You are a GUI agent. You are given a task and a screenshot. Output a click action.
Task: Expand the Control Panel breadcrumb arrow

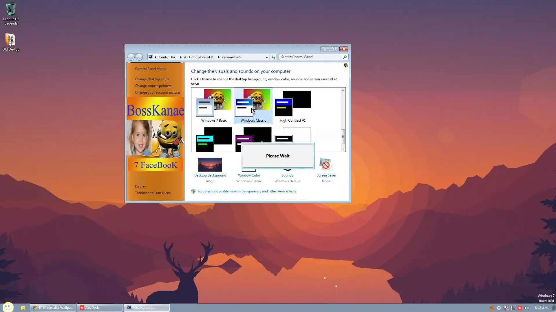click(181, 57)
